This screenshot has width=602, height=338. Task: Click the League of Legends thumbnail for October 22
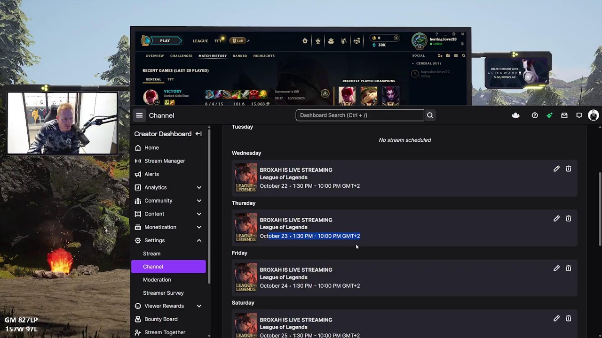point(246,178)
